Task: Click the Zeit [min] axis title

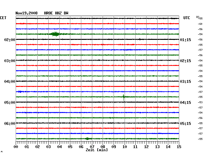Action: (97, 150)
